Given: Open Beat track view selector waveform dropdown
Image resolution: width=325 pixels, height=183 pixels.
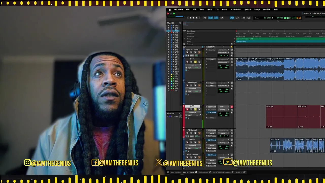Looking at the screenshot, I should click(x=193, y=65).
